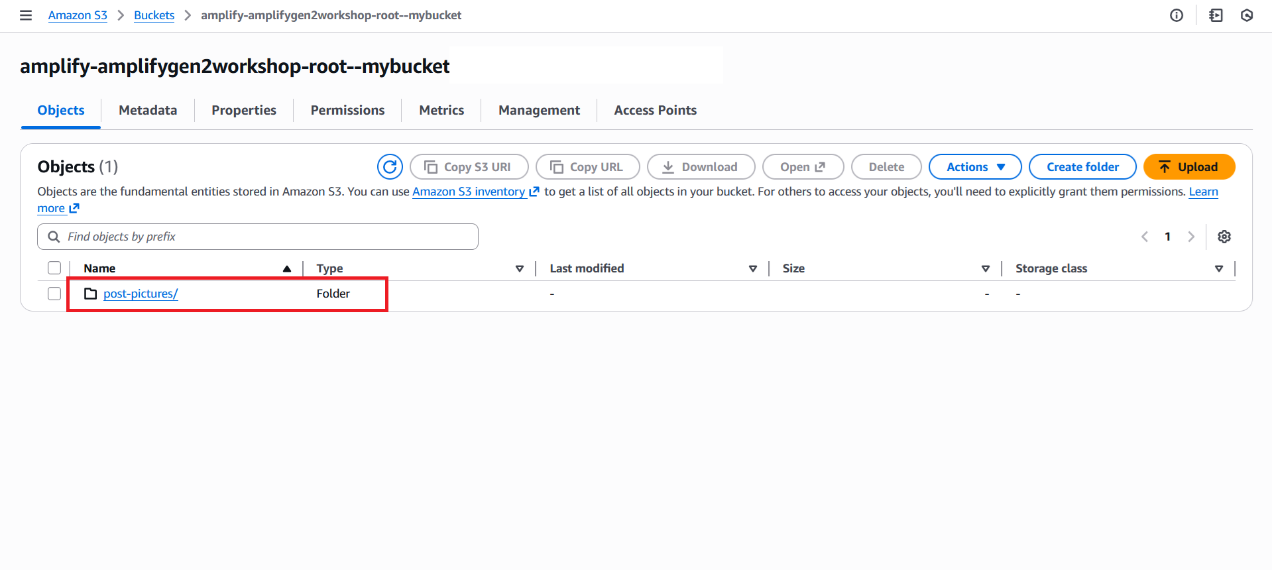Select all objects checkbox in header

(x=54, y=268)
